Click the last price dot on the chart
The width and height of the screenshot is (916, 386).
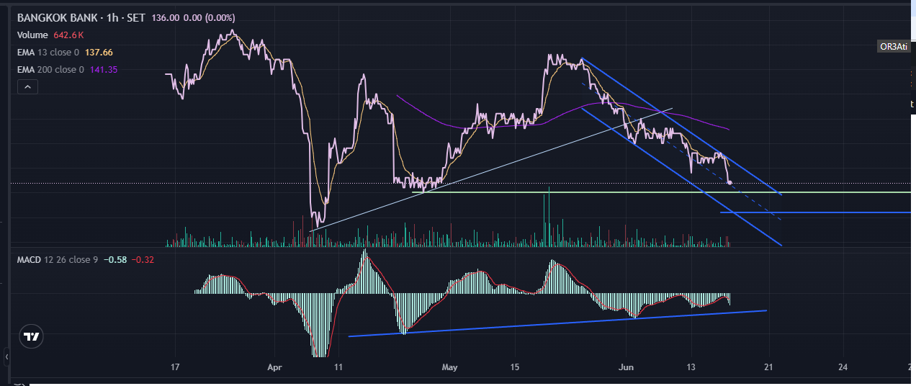point(730,183)
